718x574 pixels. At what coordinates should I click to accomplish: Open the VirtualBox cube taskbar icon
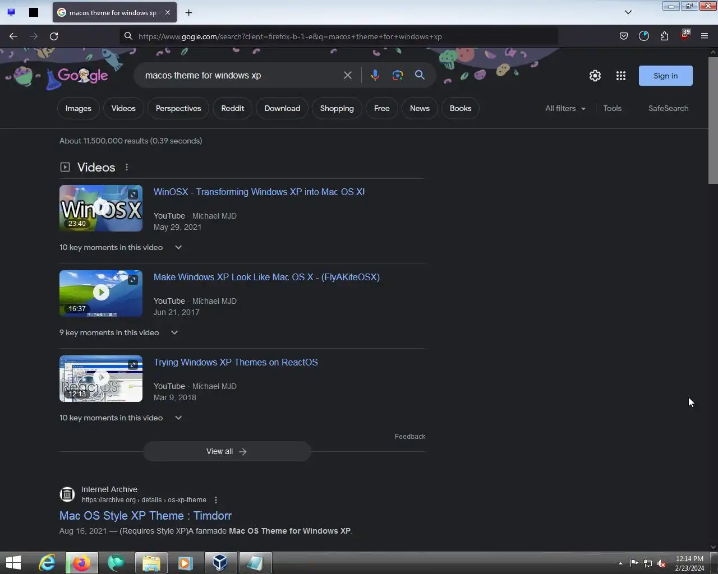220,563
